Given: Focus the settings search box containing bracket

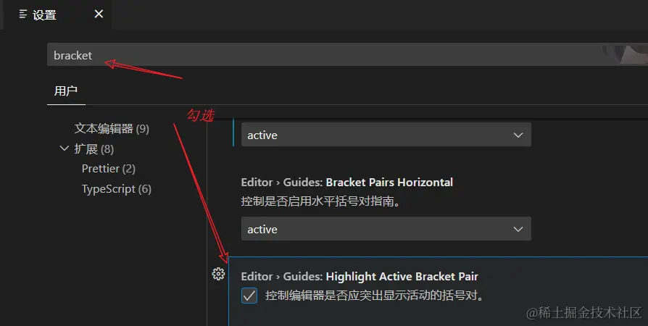Looking at the screenshot, I should tap(347, 54).
